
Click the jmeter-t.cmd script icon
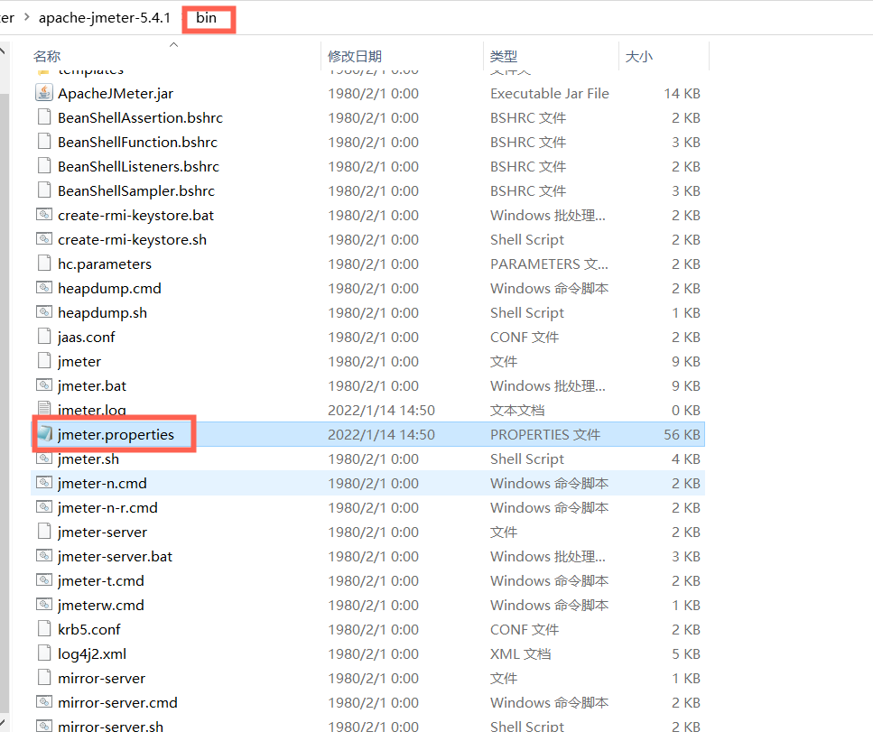[44, 580]
